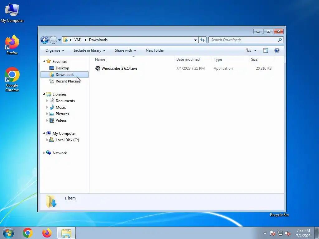Click the Windows Explorer taskbar button
The height and width of the screenshot is (239, 319).
[x=66, y=233]
